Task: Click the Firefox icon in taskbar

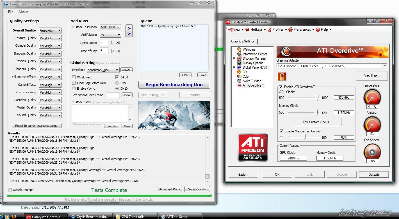Action: pos(14,216)
